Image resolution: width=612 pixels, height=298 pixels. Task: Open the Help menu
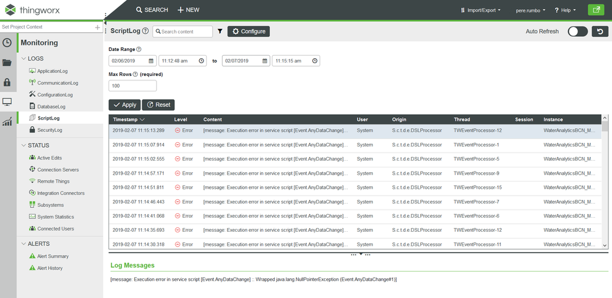565,10
